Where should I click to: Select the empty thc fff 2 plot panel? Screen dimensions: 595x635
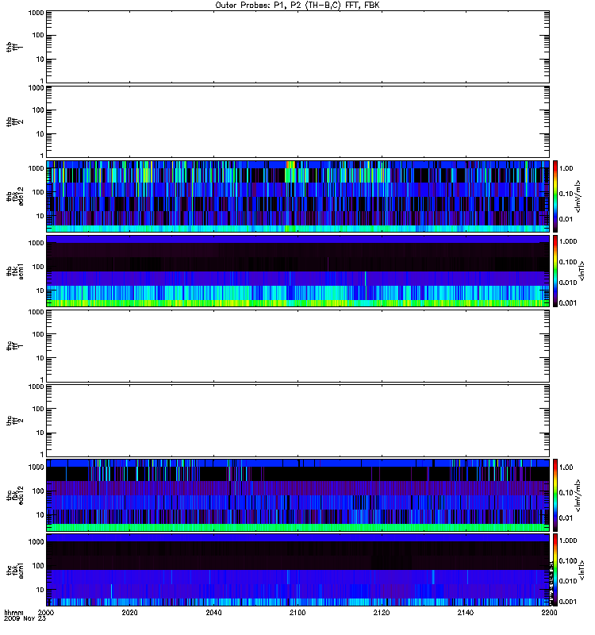tap(297, 421)
